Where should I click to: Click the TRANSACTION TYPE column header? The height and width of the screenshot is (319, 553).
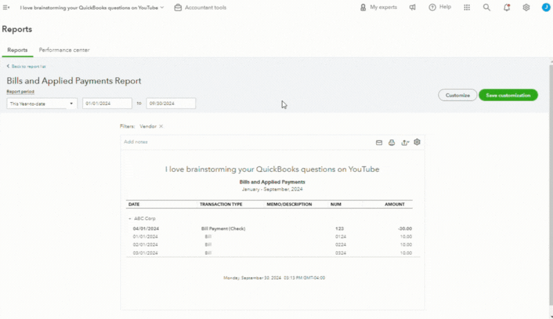[221, 204]
